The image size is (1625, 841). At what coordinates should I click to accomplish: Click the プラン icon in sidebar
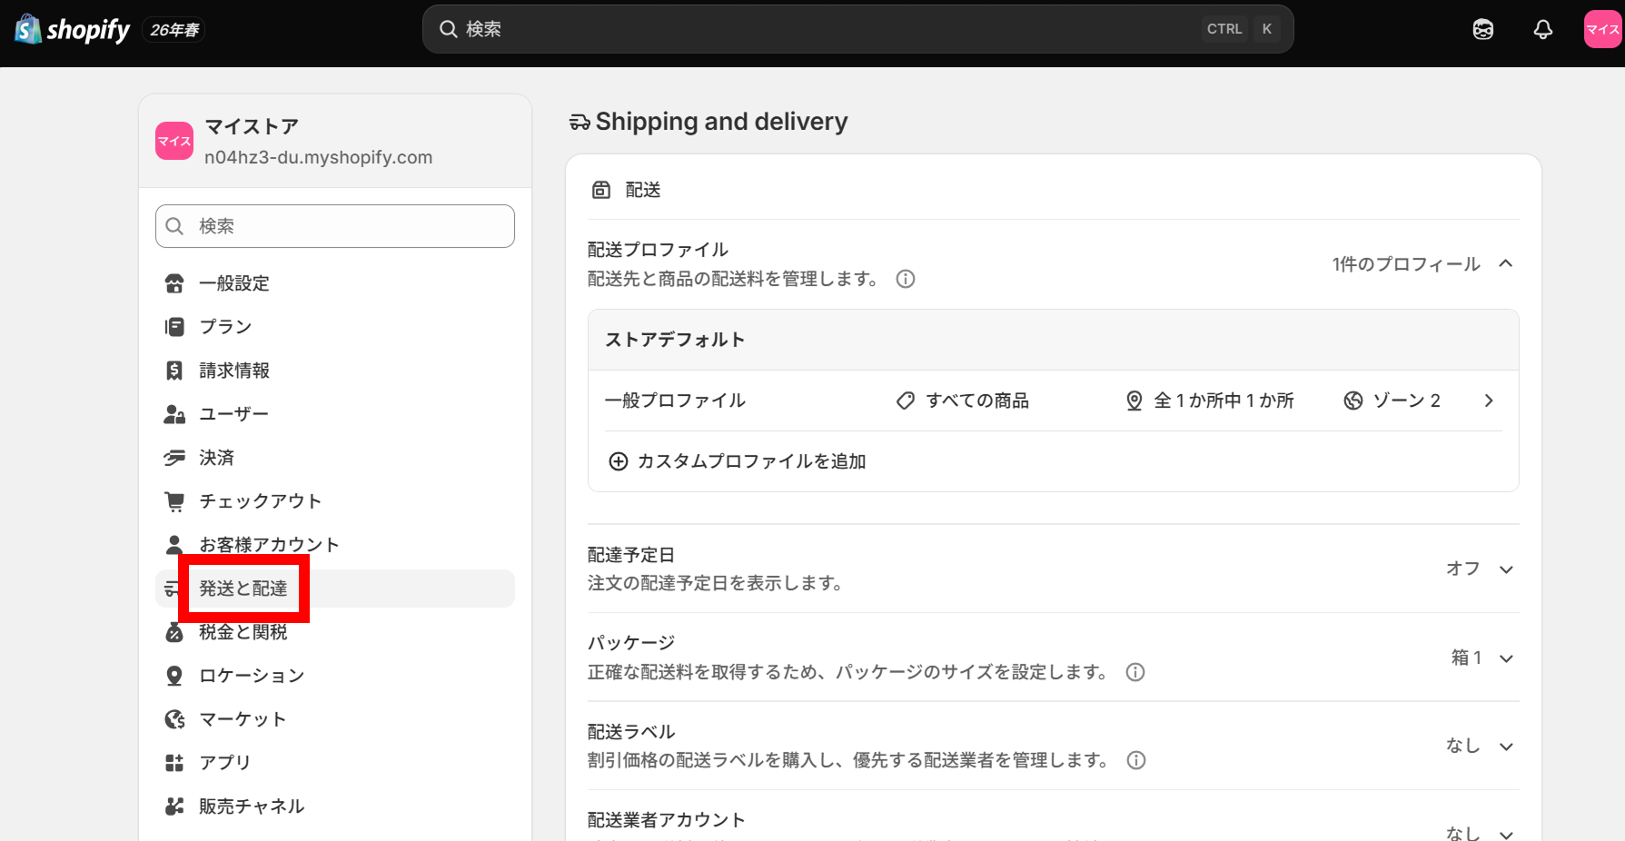[x=174, y=327]
